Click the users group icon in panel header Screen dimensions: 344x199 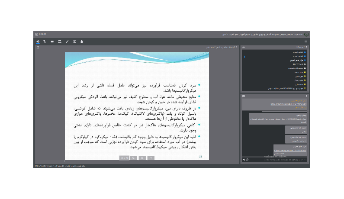tap(244, 47)
